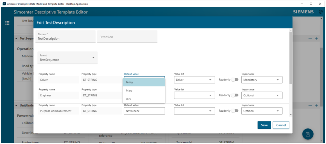Open the Parent dropdown showing TestSequence

[x=67, y=58]
